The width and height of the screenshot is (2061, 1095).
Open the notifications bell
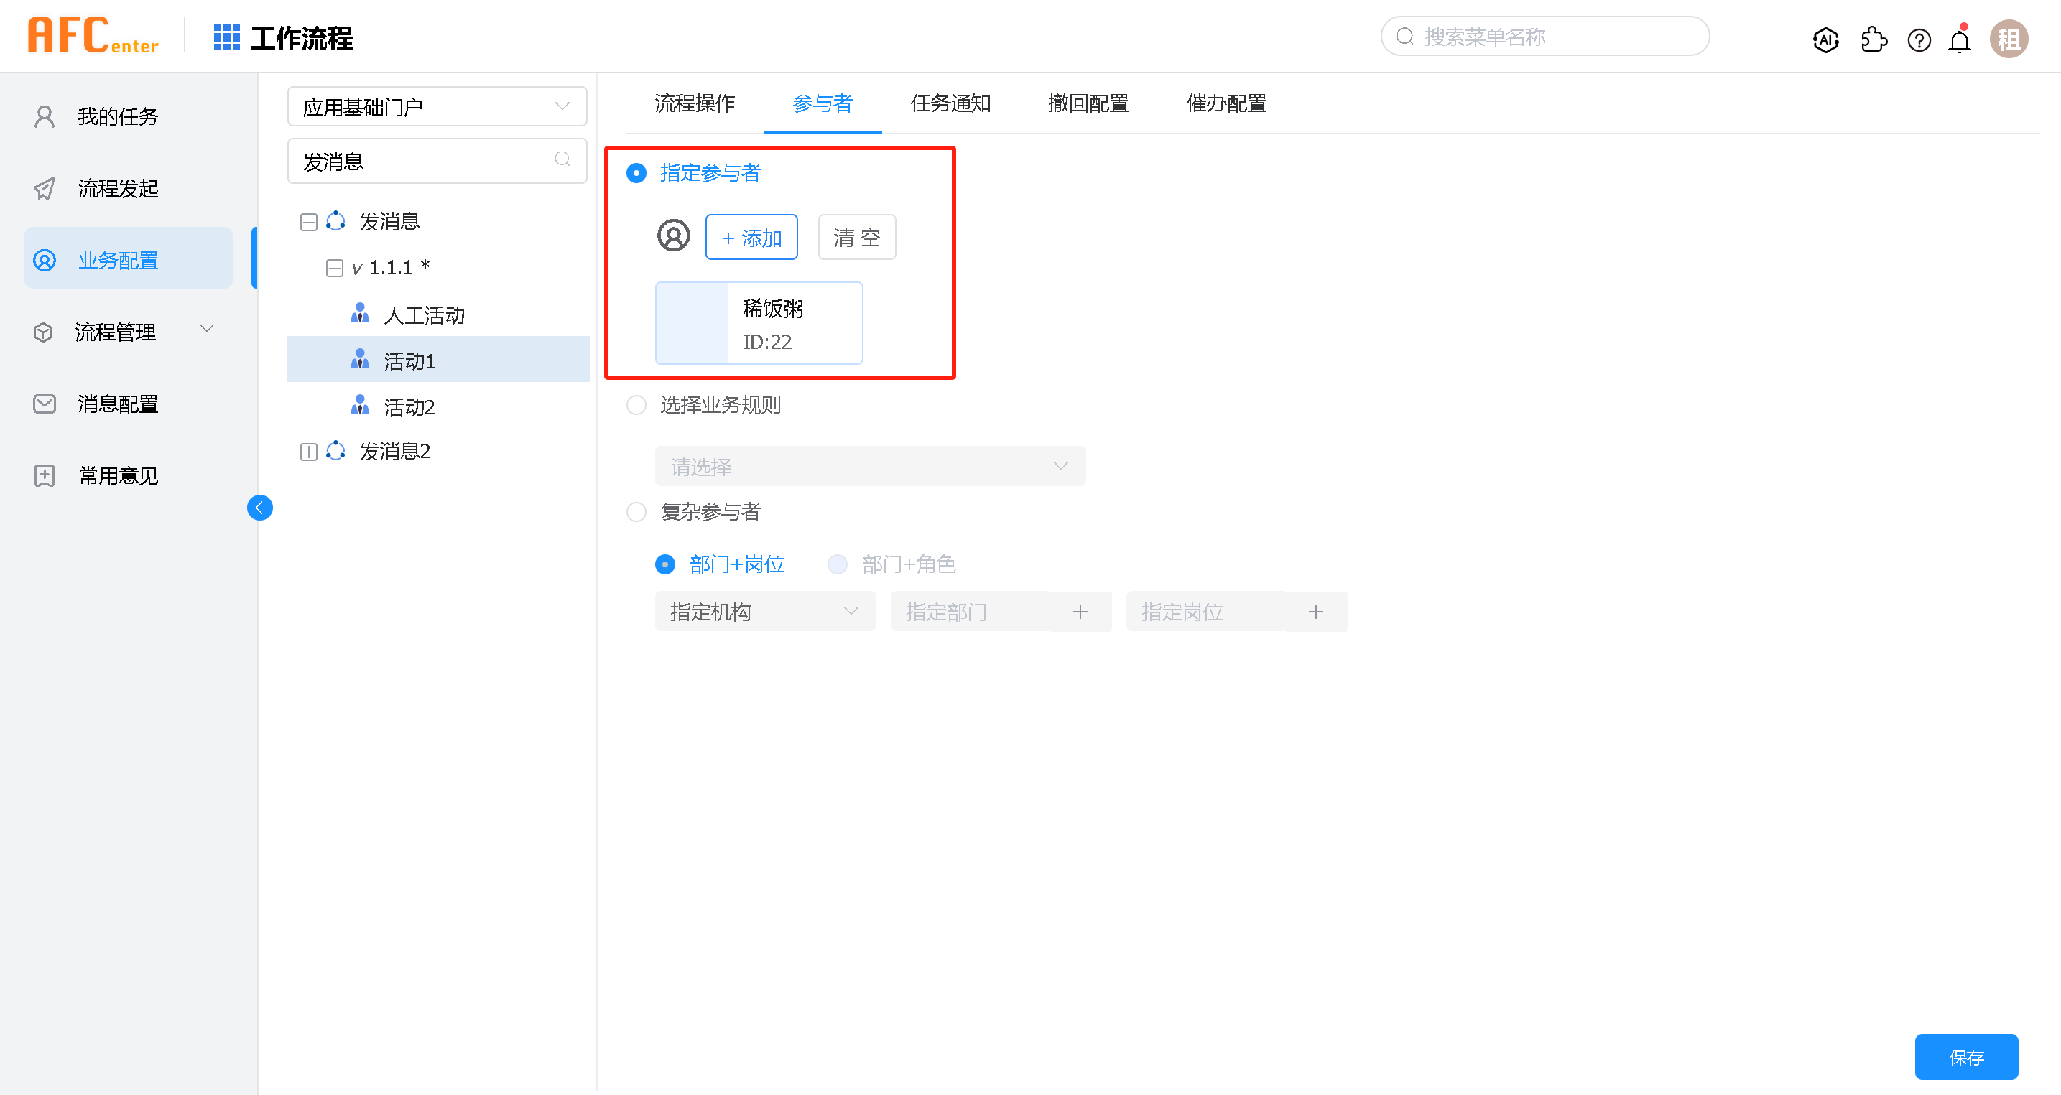(1960, 39)
